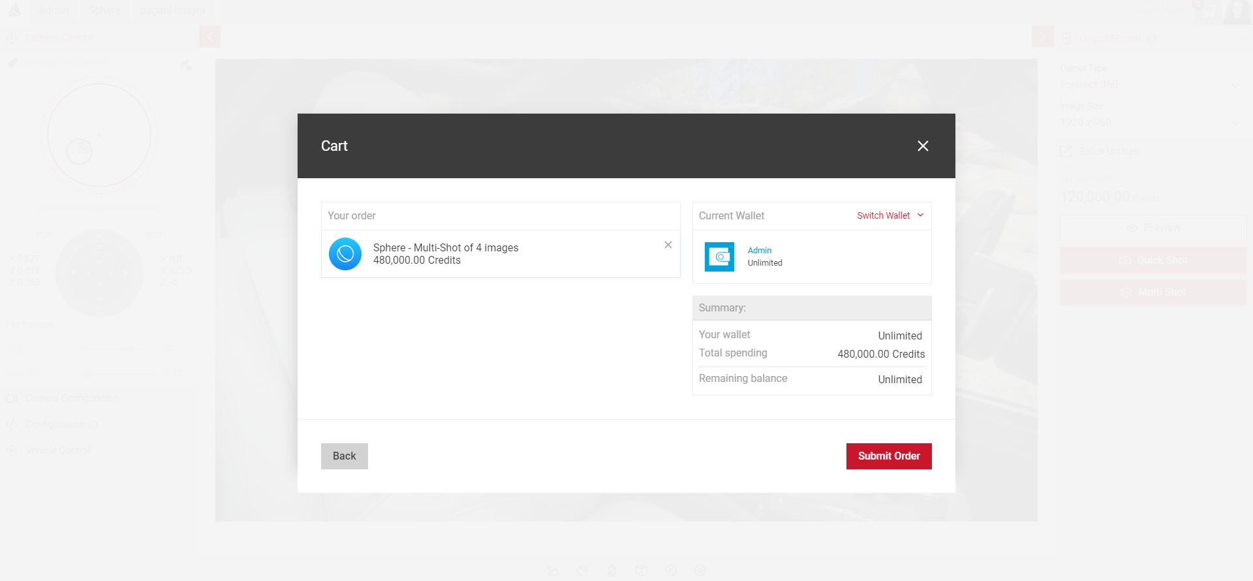Click the Current Wallet heading

[x=732, y=215]
